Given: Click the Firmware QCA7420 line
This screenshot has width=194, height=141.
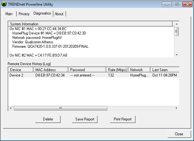Looking at the screenshot, I should click(x=50, y=46).
